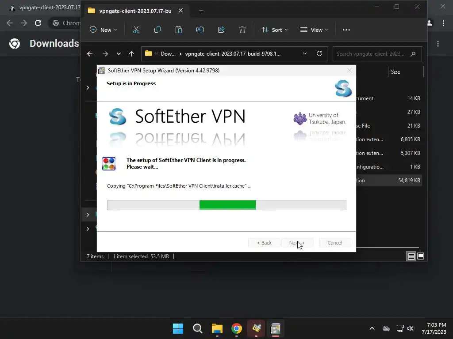Refresh the Explorer folder view
The width and height of the screenshot is (453, 339).
click(x=319, y=53)
